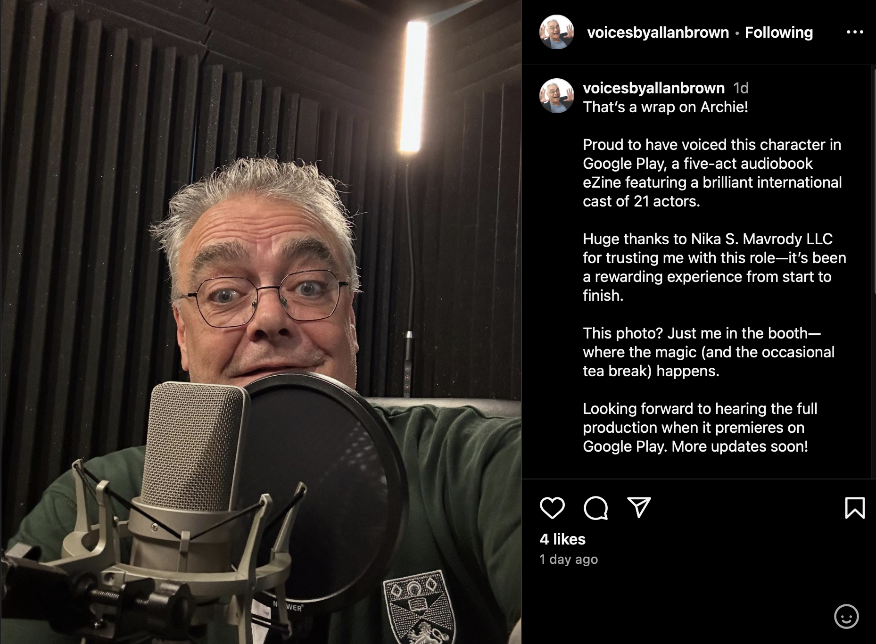This screenshot has height=644, width=876.
Task: Open voicesbyallanbrown username beside caption
Action: point(653,88)
